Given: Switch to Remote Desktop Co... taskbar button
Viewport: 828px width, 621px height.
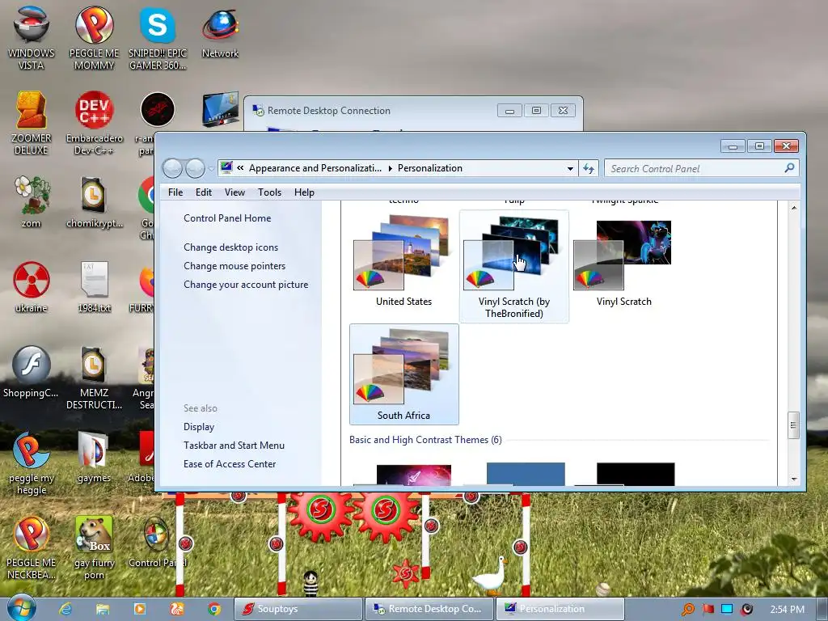Looking at the screenshot, I should coord(429,609).
